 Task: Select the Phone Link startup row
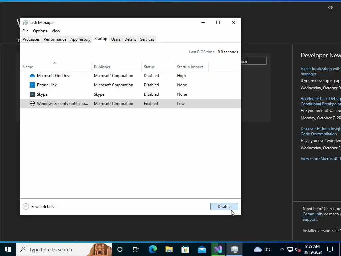click(131, 85)
